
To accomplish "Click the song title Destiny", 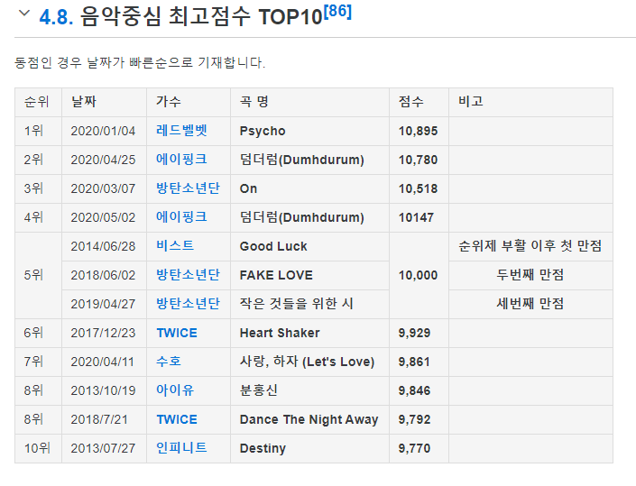I will pos(263,448).
